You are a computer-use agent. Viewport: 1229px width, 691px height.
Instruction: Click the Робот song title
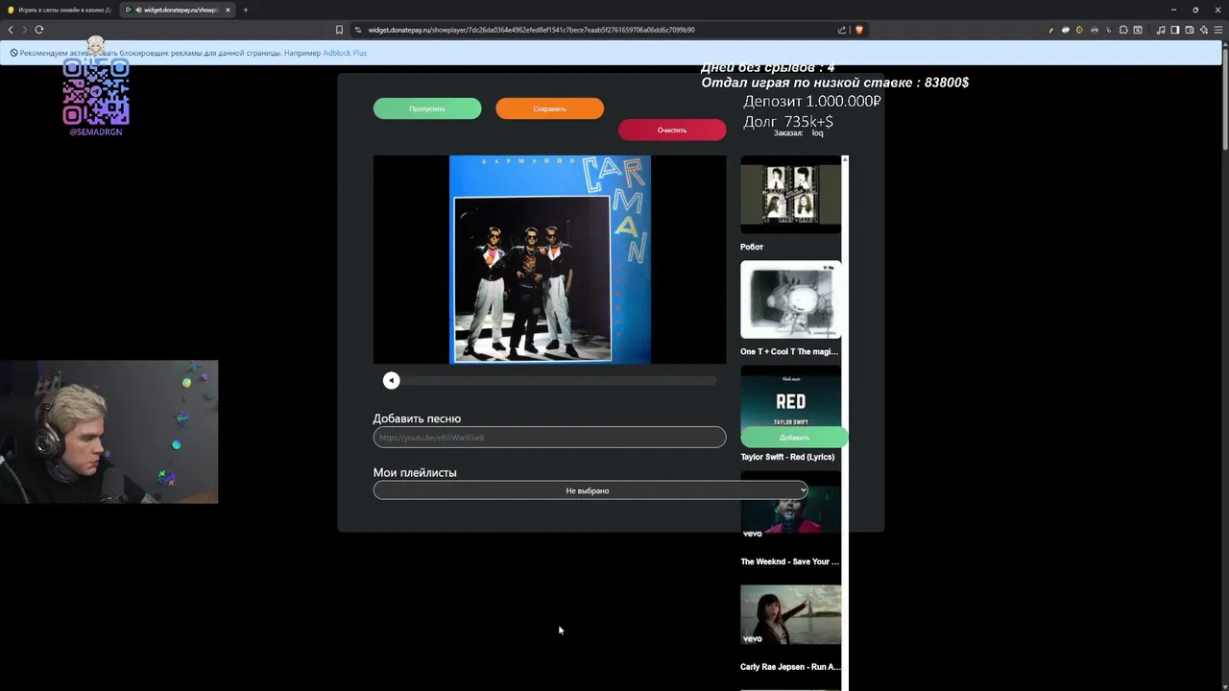coord(752,247)
